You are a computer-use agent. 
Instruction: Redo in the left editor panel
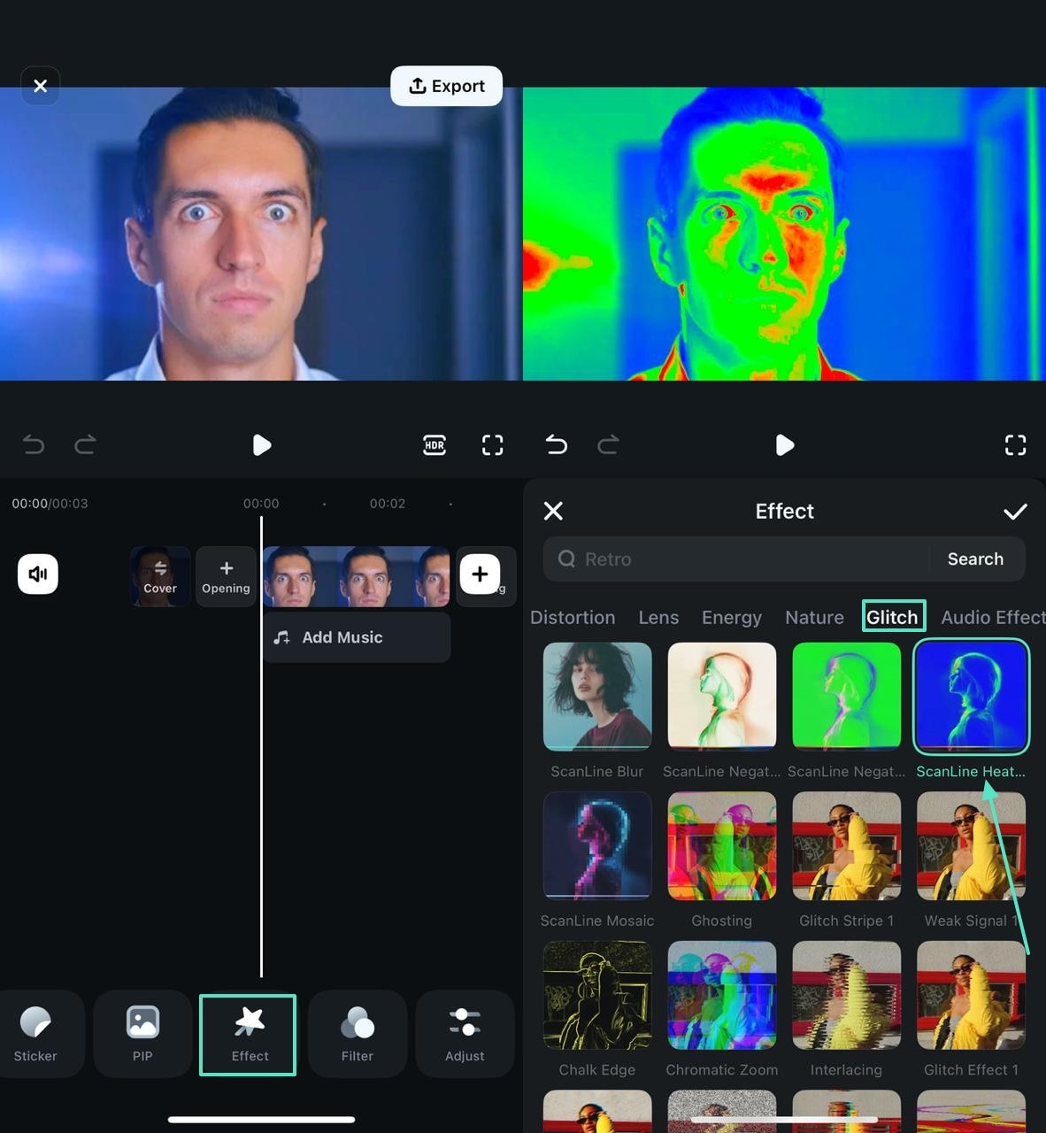85,444
